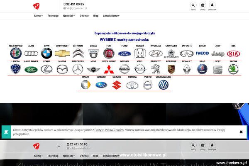Choose the Audi rings logo

31,54
